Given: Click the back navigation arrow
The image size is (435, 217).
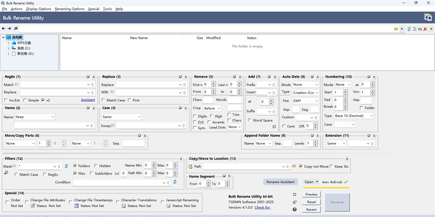Looking at the screenshot, I should pyautogui.click(x=4, y=28).
